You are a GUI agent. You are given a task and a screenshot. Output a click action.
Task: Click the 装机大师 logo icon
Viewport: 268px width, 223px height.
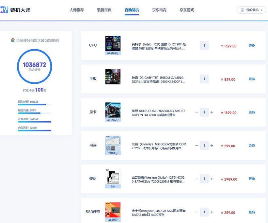pyautogui.click(x=5, y=10)
